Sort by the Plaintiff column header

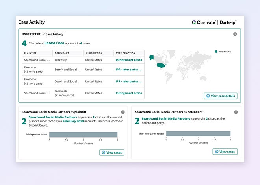point(31,53)
